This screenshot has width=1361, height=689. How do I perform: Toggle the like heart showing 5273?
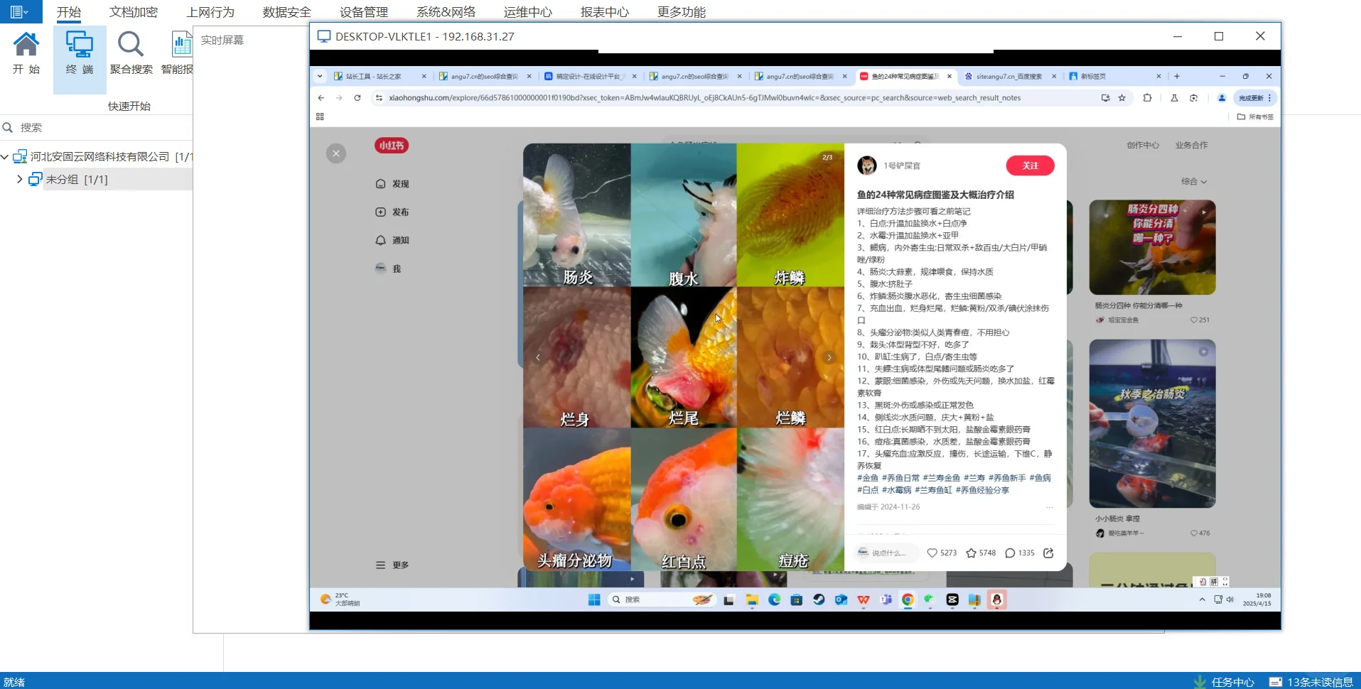point(941,553)
